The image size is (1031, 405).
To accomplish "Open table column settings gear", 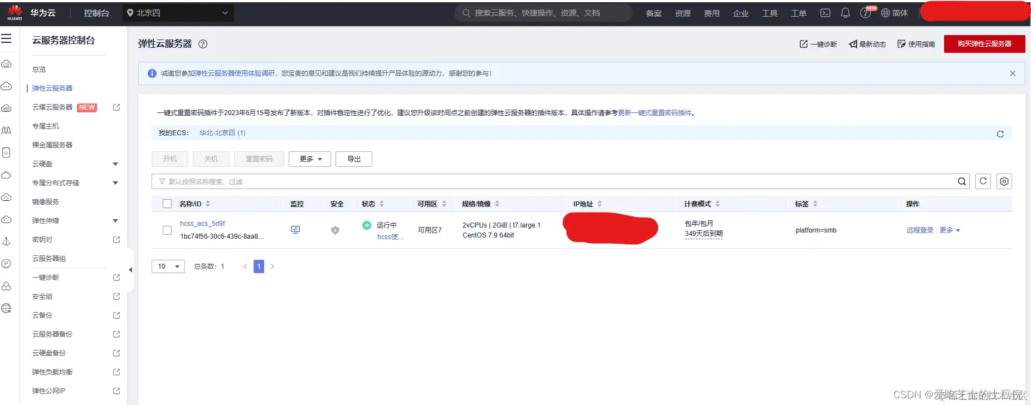I will [x=1004, y=181].
